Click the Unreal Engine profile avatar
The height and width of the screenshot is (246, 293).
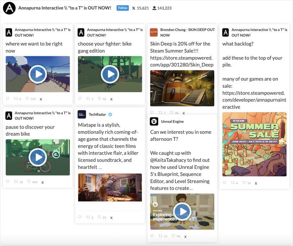coord(154,122)
